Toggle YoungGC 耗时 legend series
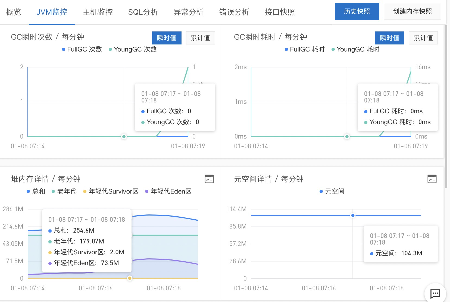Viewport: 450px width, 302px height. (355, 49)
